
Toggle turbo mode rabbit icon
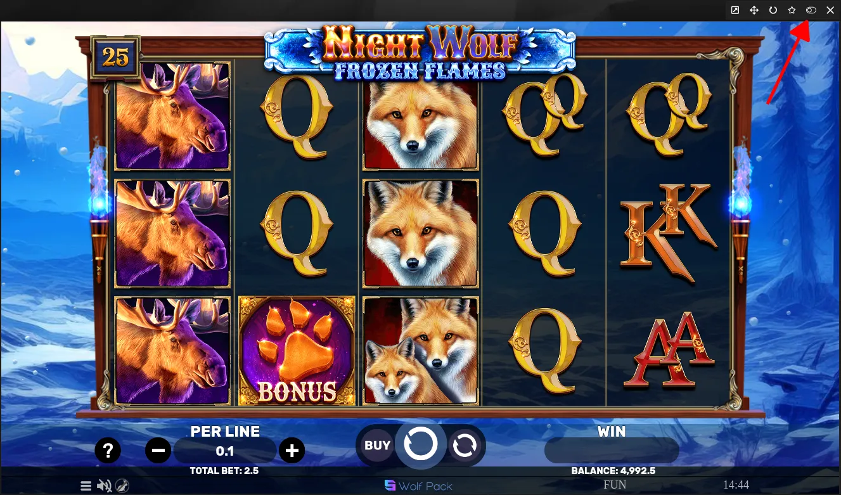tap(123, 486)
